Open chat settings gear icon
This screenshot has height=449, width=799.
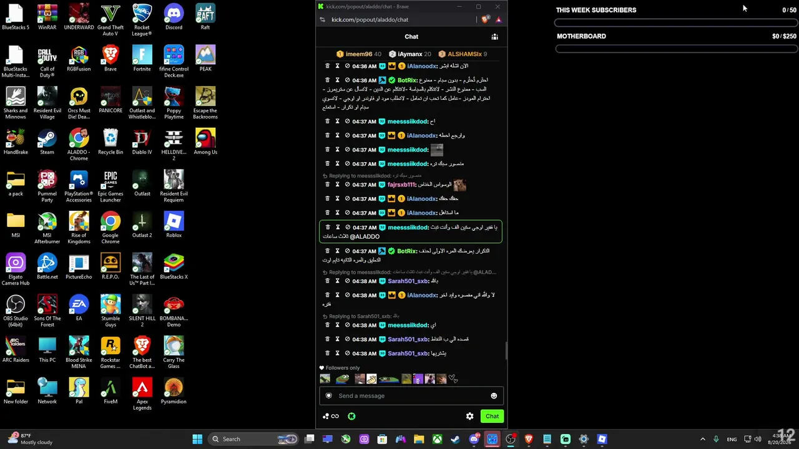click(x=469, y=416)
